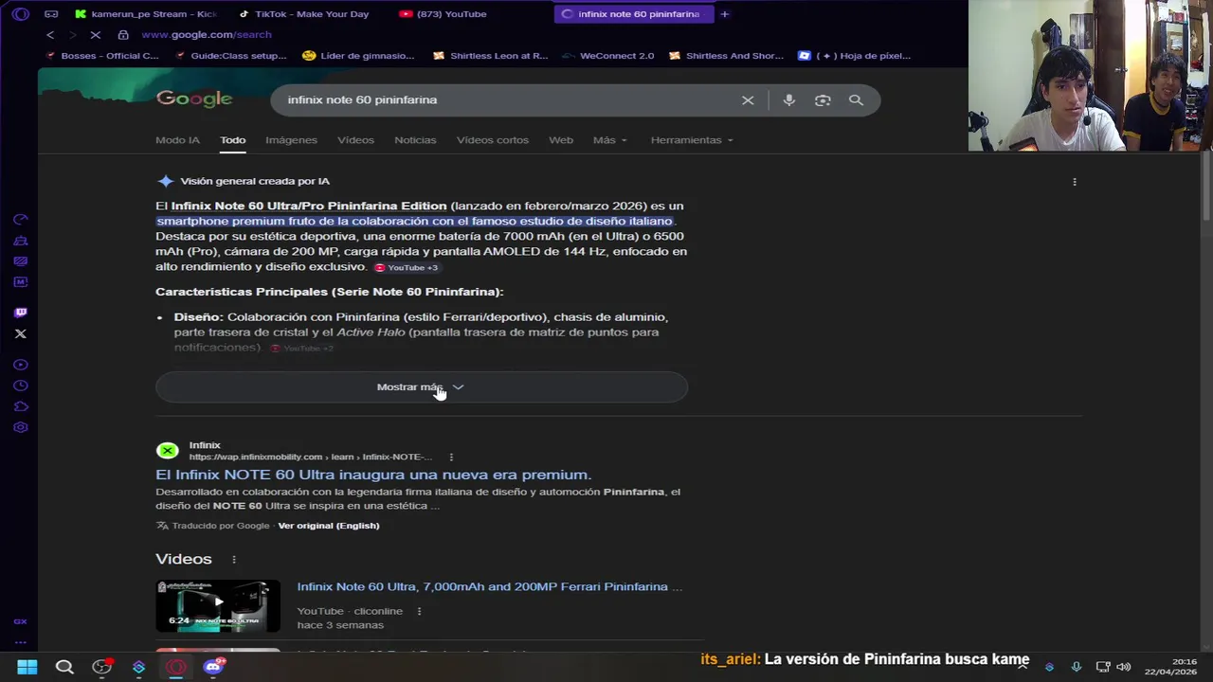Click the Google logo

click(x=193, y=99)
